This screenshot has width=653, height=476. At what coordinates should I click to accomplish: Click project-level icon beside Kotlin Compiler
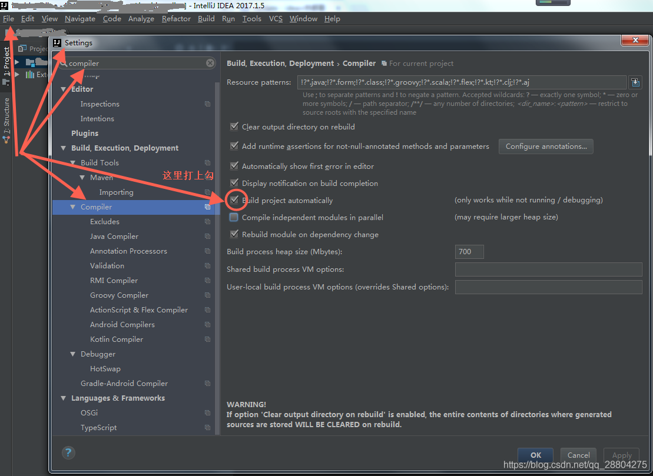(207, 339)
